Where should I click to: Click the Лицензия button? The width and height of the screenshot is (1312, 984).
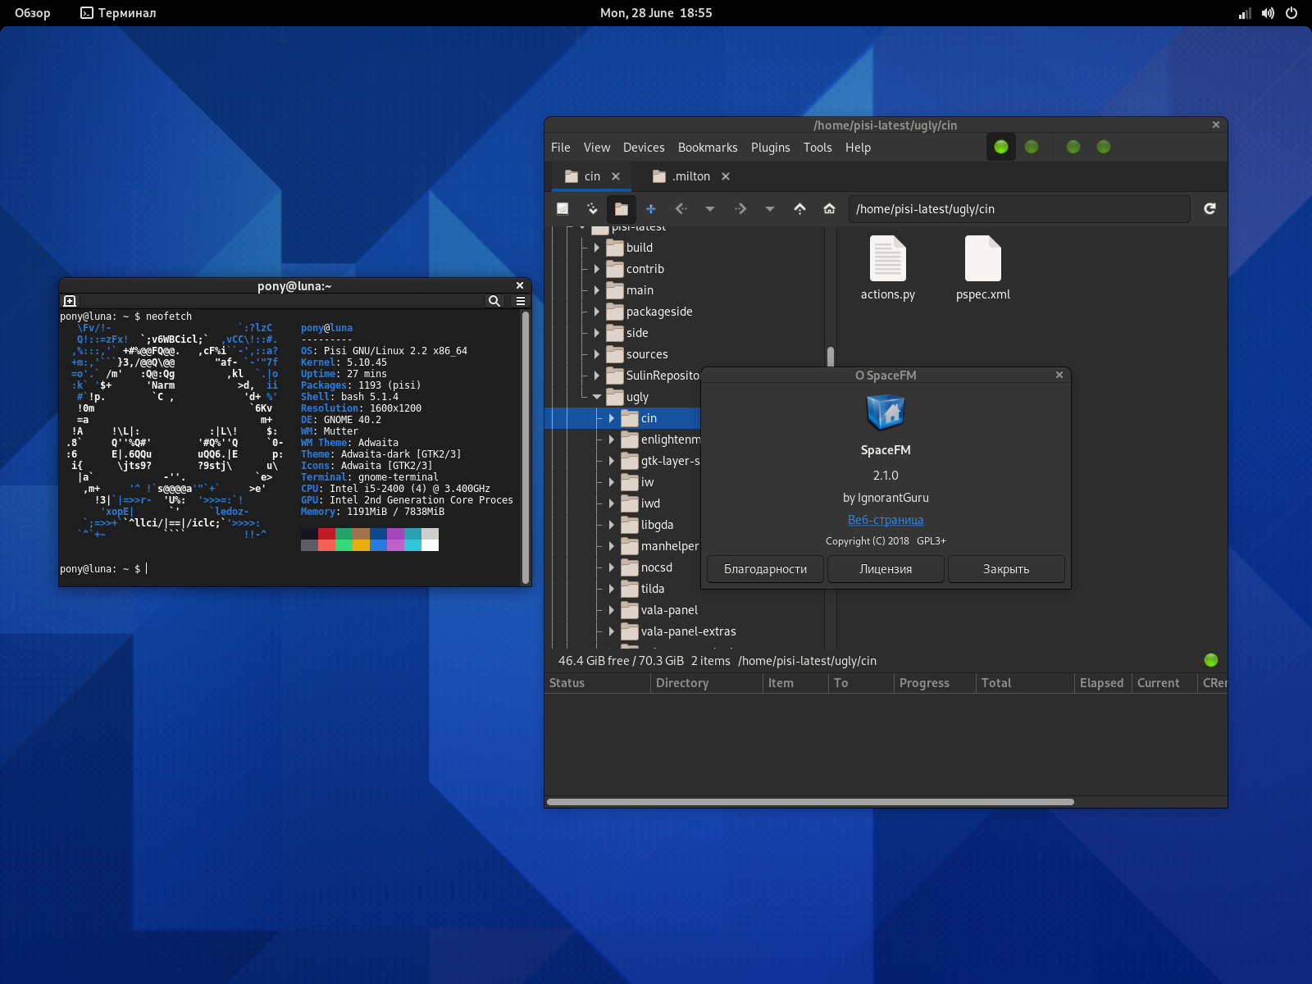(x=886, y=569)
